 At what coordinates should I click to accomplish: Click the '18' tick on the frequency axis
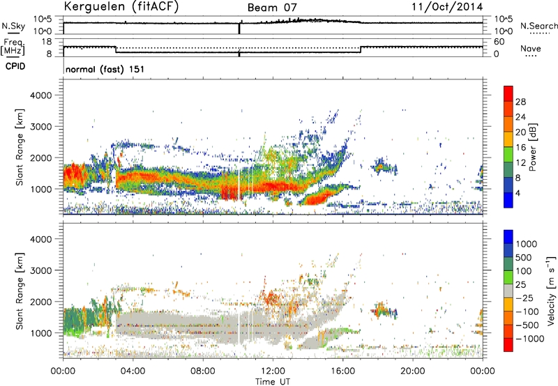coord(47,41)
